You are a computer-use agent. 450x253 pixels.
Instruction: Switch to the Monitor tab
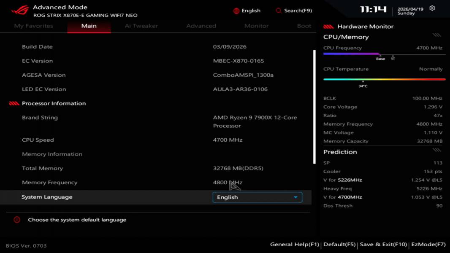tap(256, 26)
